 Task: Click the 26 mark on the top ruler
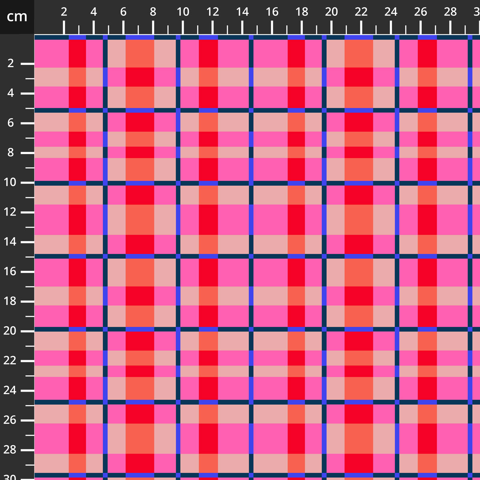(x=420, y=12)
